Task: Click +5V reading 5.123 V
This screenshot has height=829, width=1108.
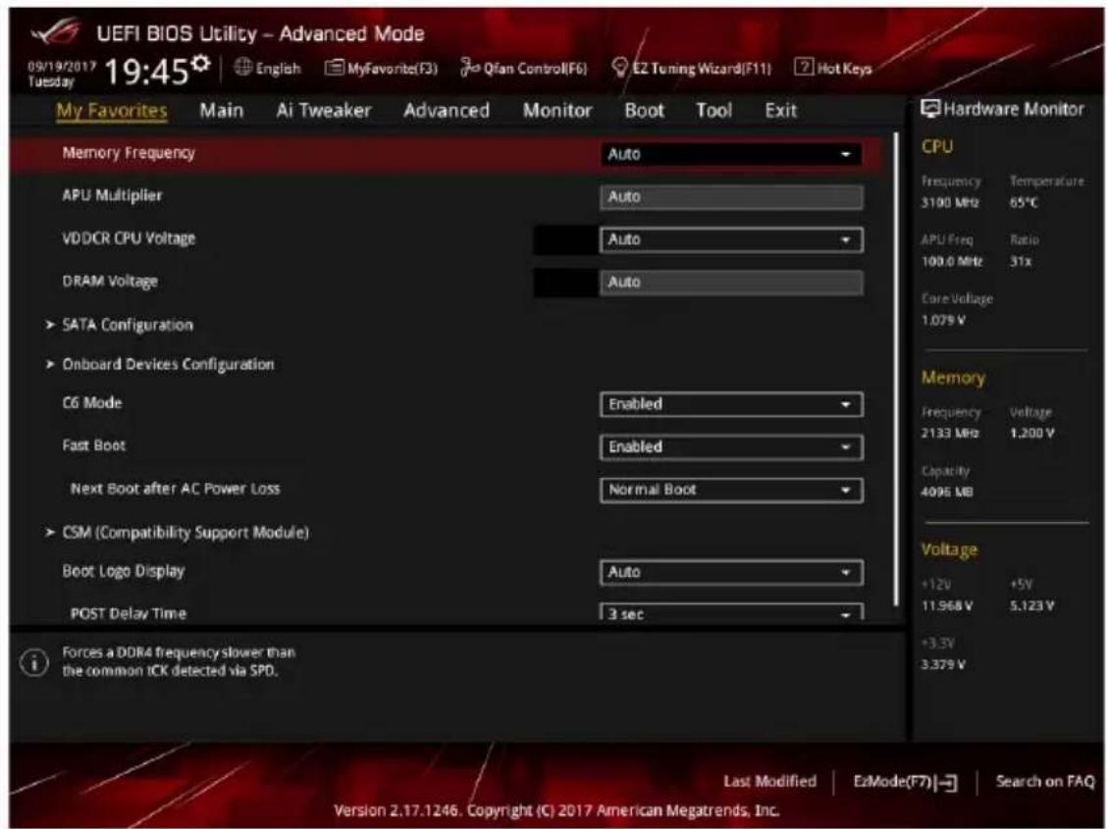Action: point(1032,606)
